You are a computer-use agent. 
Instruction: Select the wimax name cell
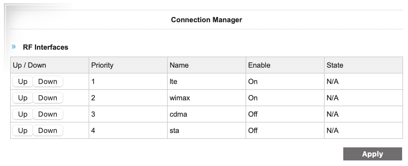179,98
